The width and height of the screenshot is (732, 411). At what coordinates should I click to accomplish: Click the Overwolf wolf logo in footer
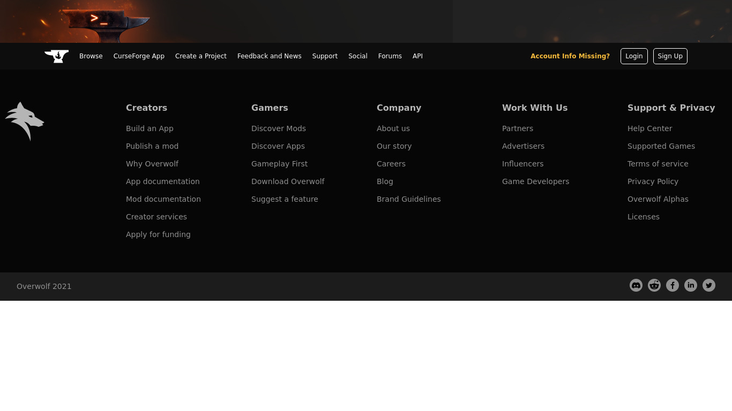[x=25, y=121]
